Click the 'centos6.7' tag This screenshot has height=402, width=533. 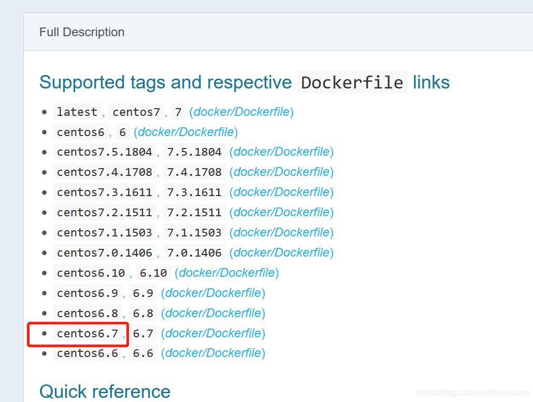pyautogui.click(x=88, y=333)
